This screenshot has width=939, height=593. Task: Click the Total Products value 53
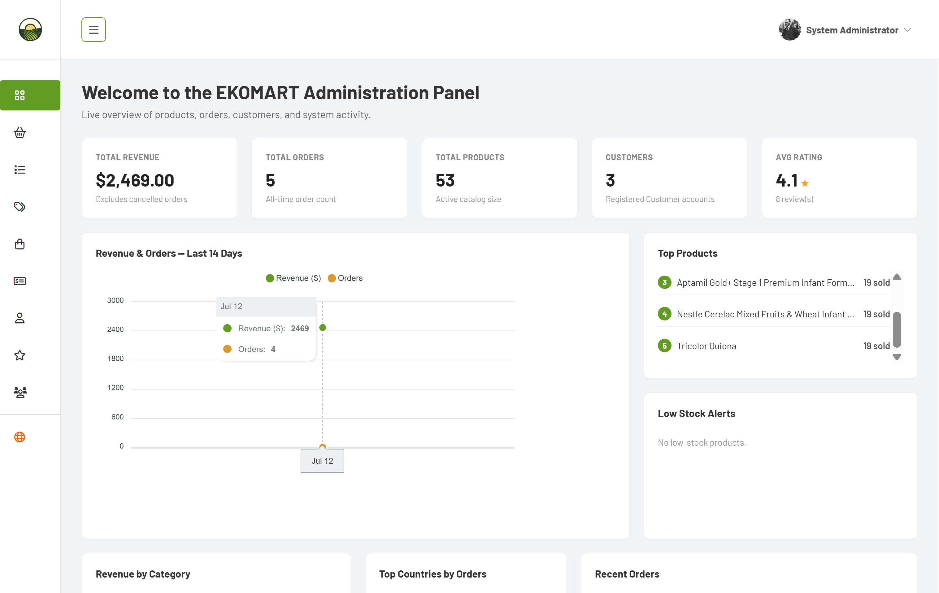pyautogui.click(x=445, y=180)
